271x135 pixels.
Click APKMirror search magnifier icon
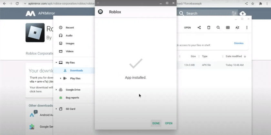pyautogui.click(x=181, y=14)
